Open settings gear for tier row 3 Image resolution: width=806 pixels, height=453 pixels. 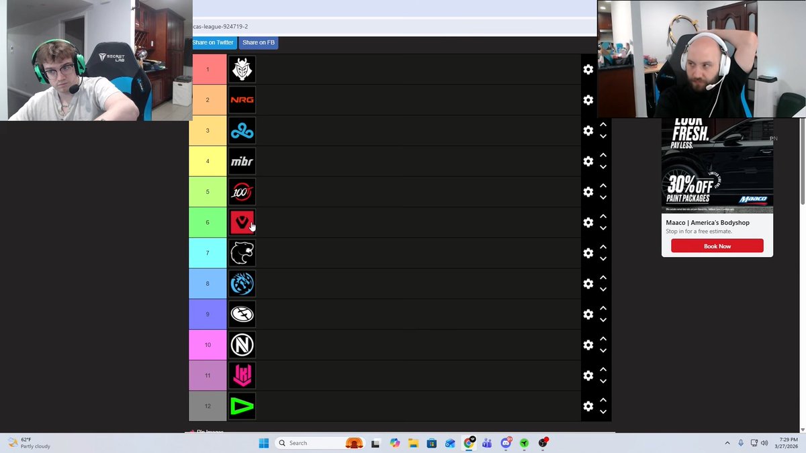tap(588, 131)
